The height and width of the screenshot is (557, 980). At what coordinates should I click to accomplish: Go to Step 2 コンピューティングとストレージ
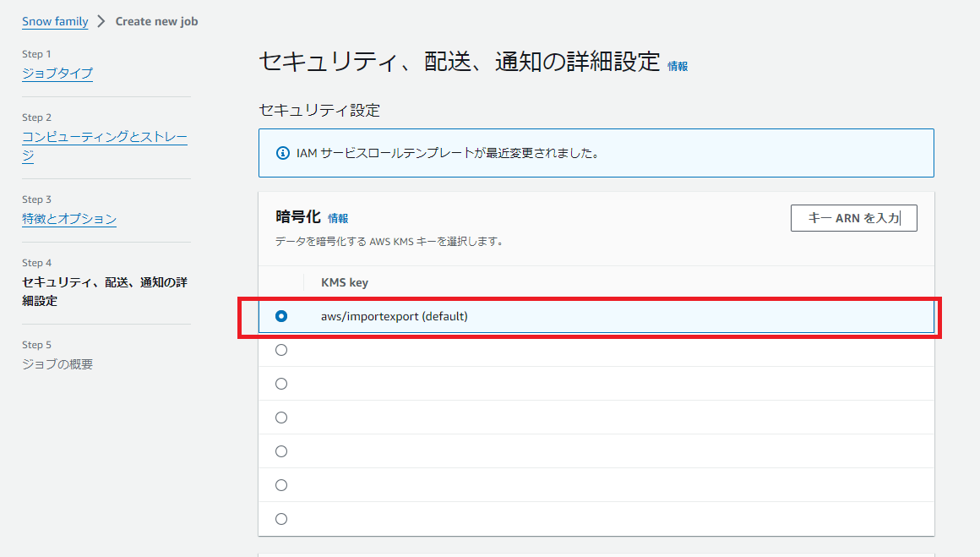click(x=105, y=145)
